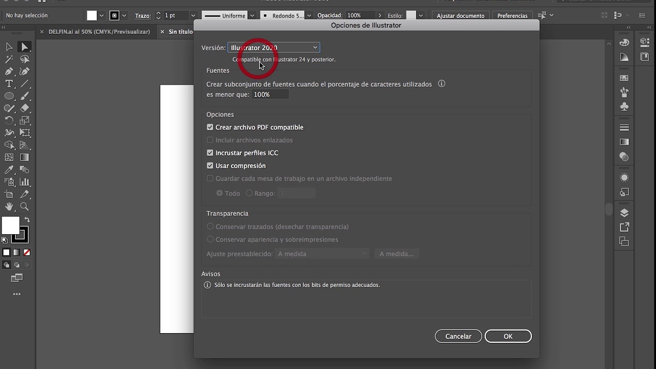Select the Pen tool
The width and height of the screenshot is (656, 369).
(9, 71)
